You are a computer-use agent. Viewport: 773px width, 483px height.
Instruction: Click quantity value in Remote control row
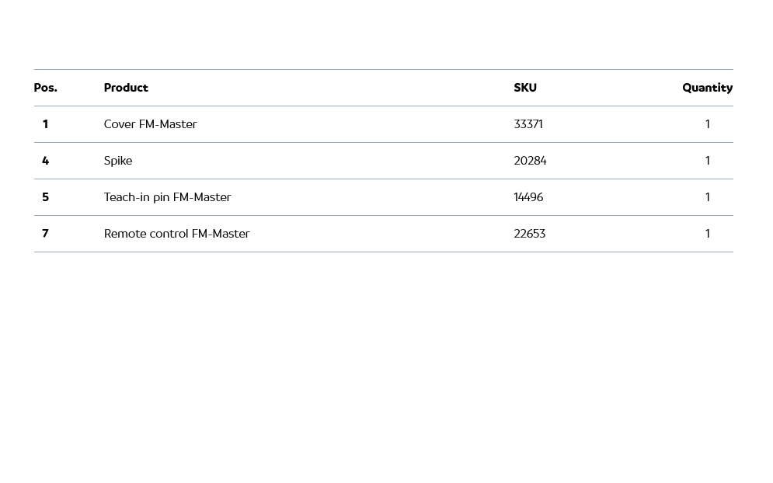tap(707, 234)
